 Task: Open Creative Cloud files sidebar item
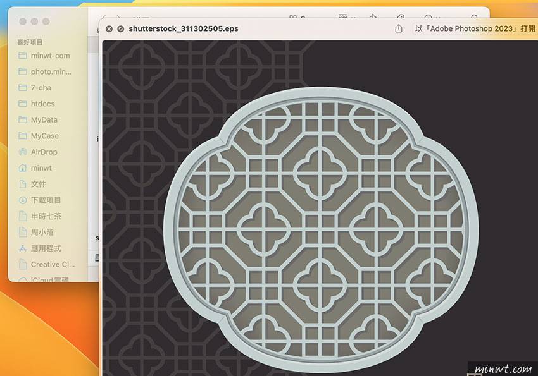[52, 265]
